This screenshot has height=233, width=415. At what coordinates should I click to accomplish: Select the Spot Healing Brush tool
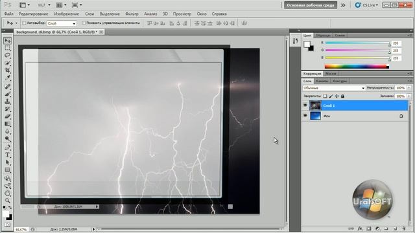(7, 86)
